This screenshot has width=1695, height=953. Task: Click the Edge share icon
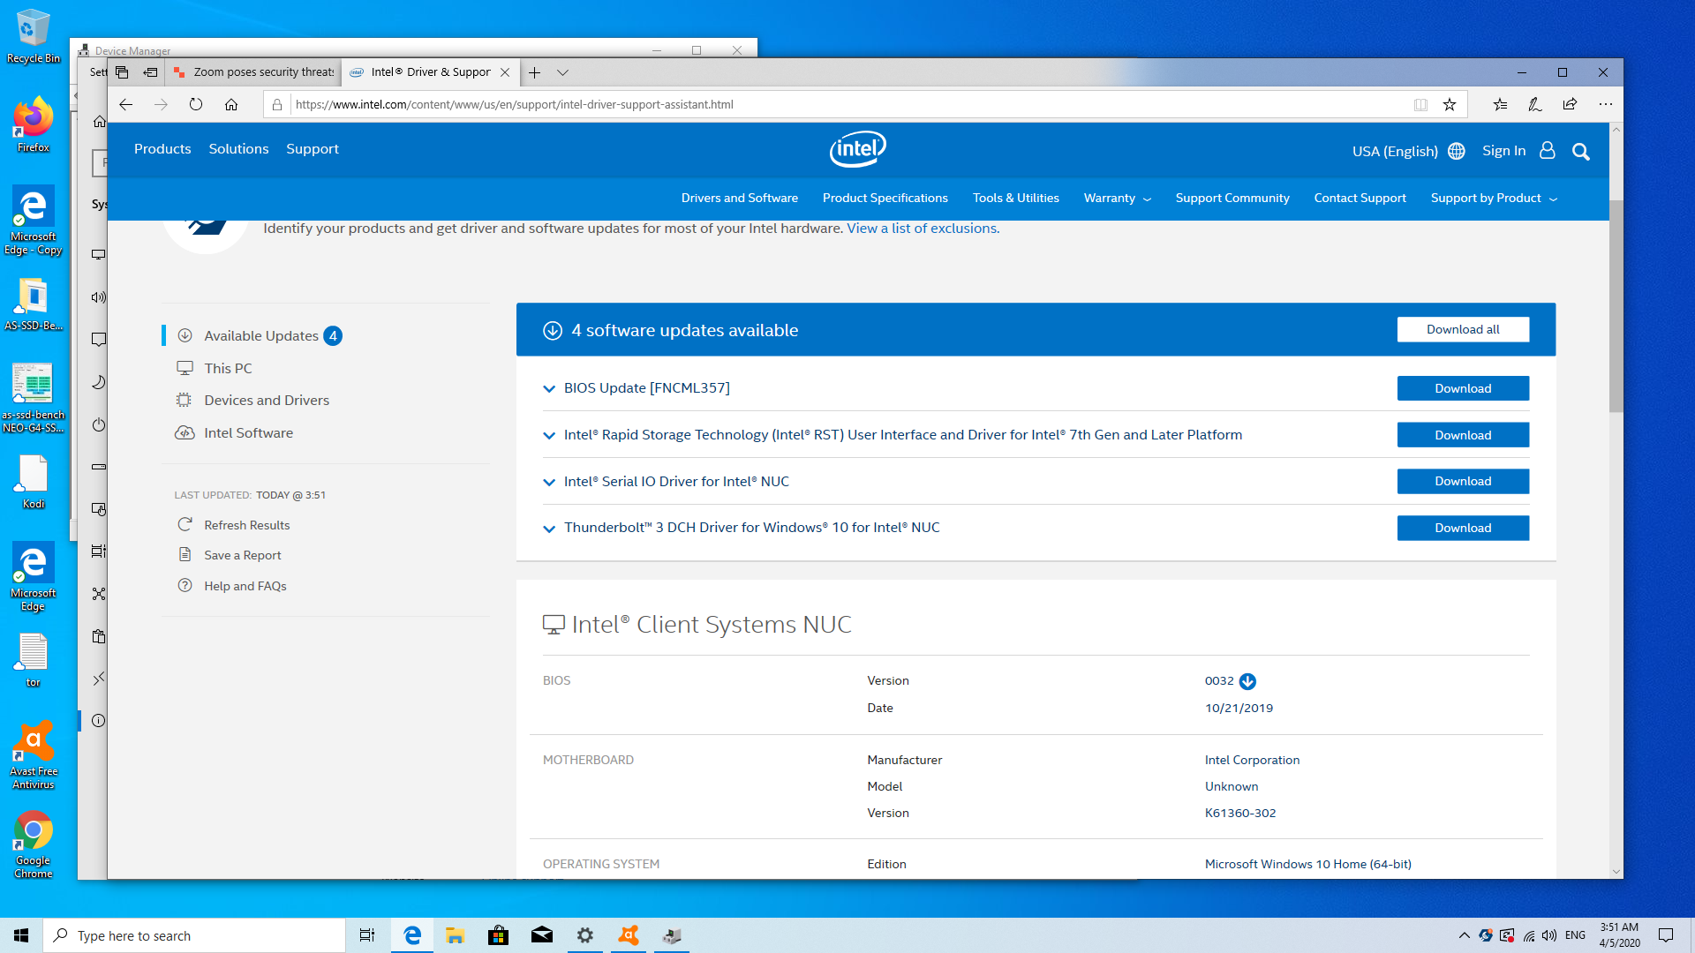tap(1570, 104)
